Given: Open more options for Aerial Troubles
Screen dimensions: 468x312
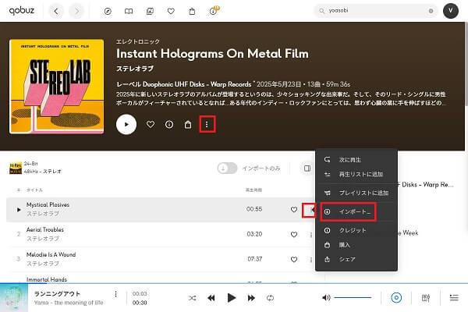Looking at the screenshot, I should pos(311,235).
